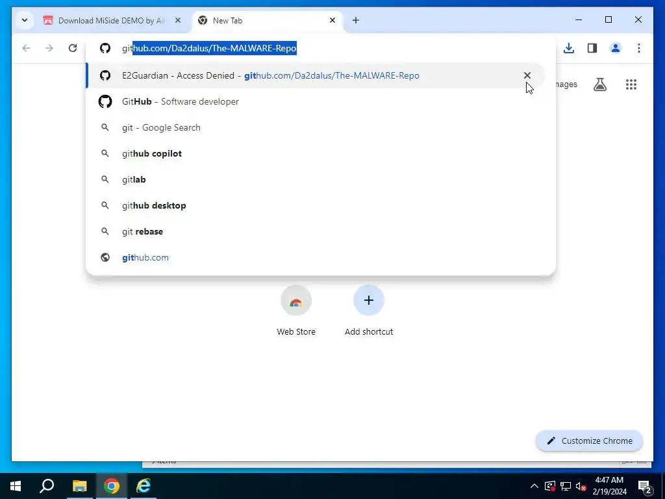This screenshot has width=665, height=499.
Task: Open taskbar search magnifier
Action: tap(47, 486)
